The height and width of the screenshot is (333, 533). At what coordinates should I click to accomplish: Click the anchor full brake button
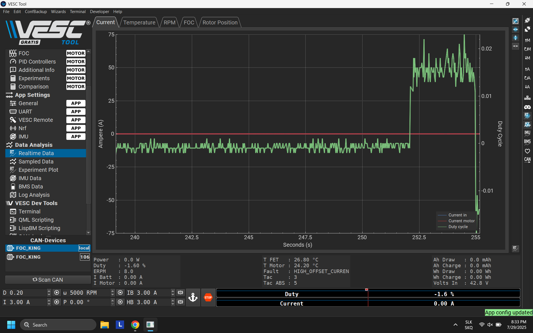tap(193, 297)
